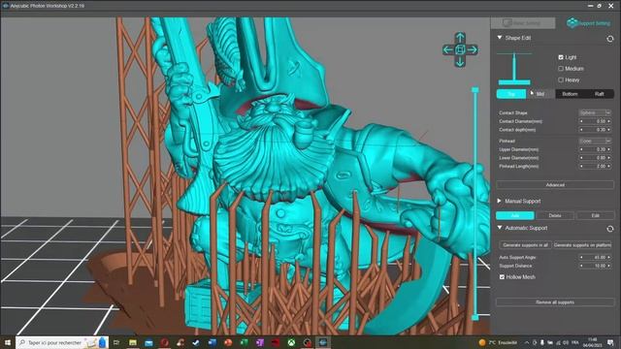Select the Raft support part tab
This screenshot has height=349, width=621.
[x=600, y=94]
